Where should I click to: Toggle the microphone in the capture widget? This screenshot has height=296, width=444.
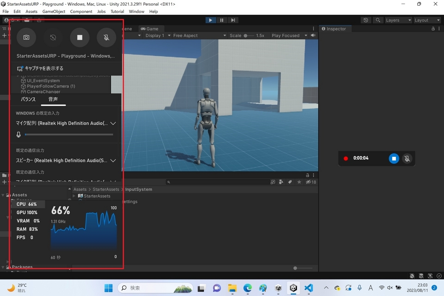click(x=106, y=37)
